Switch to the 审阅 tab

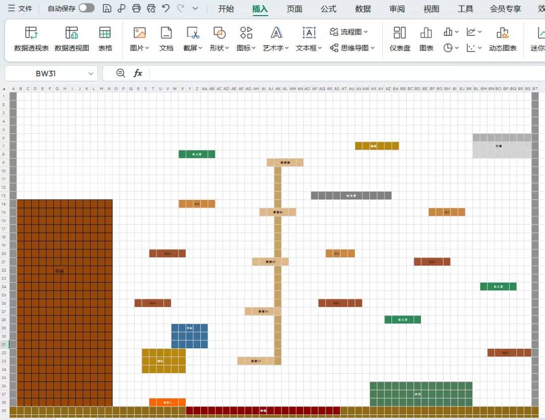(x=397, y=9)
